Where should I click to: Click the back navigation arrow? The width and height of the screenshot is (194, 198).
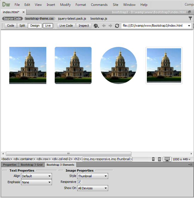104,26
